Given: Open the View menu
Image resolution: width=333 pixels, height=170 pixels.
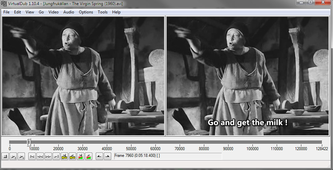Looking at the screenshot, I should click(30, 12).
